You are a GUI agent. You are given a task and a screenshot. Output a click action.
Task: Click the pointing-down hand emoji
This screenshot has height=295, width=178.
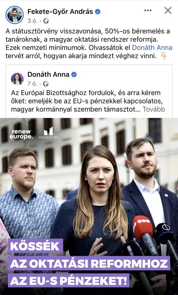tap(163, 56)
